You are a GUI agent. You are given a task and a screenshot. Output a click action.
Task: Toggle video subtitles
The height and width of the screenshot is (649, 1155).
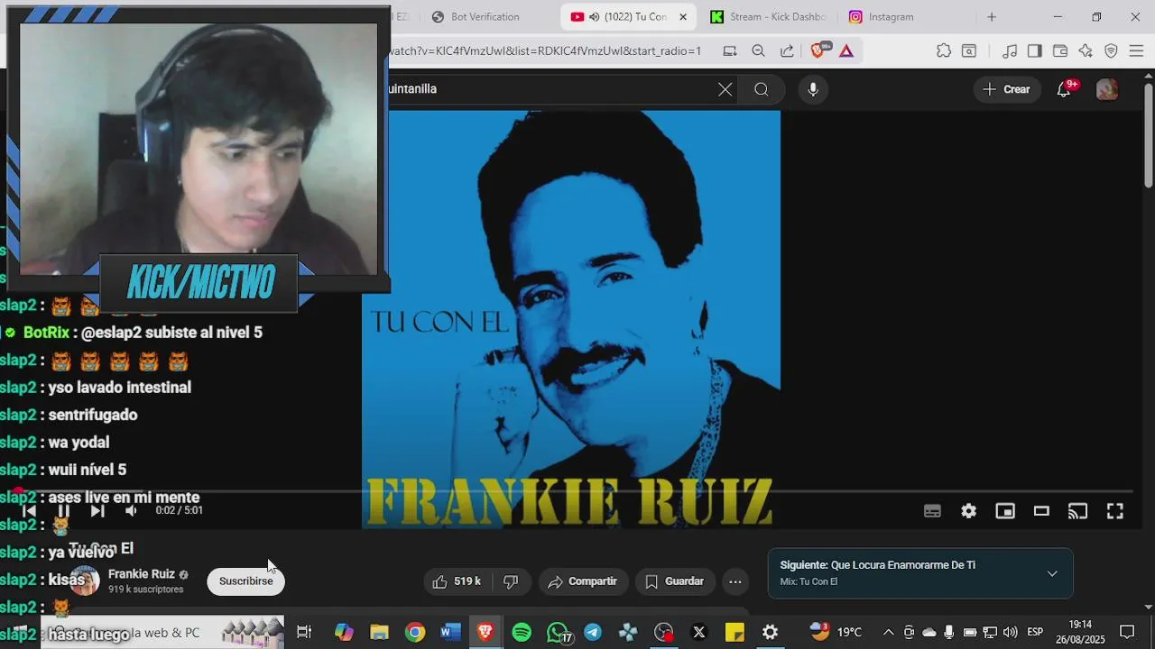(x=932, y=511)
